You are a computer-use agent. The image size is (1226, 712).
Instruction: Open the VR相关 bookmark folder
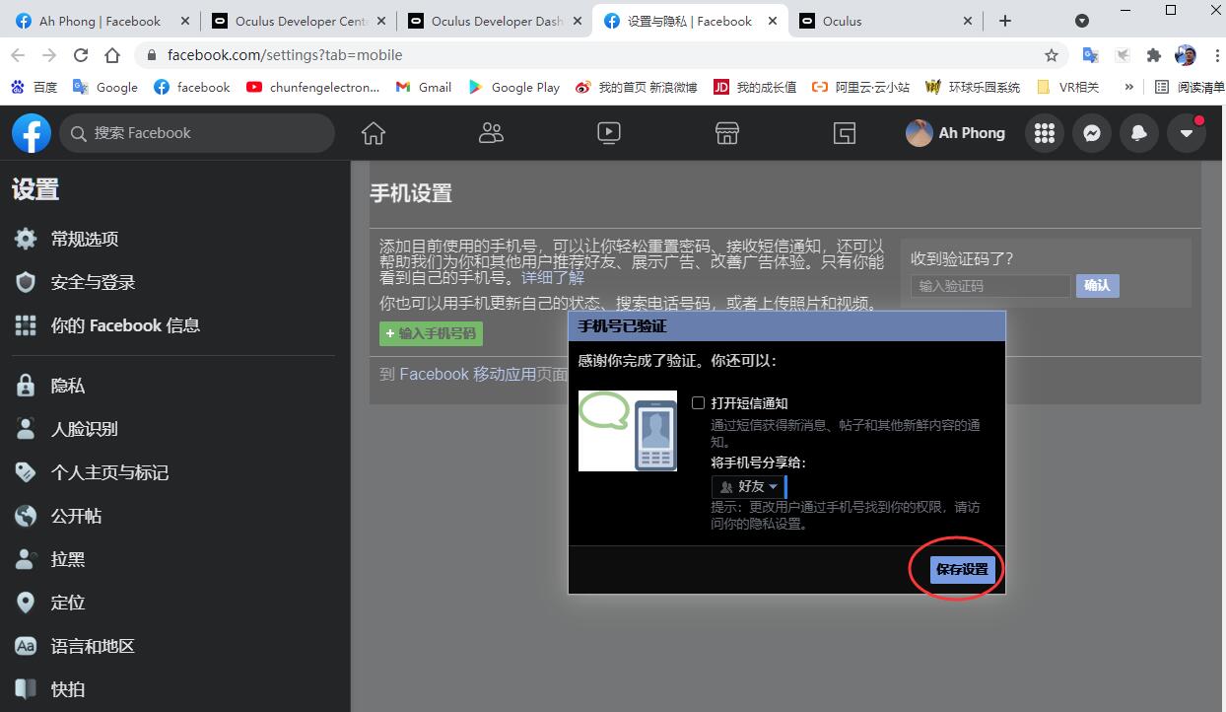[x=1068, y=87]
